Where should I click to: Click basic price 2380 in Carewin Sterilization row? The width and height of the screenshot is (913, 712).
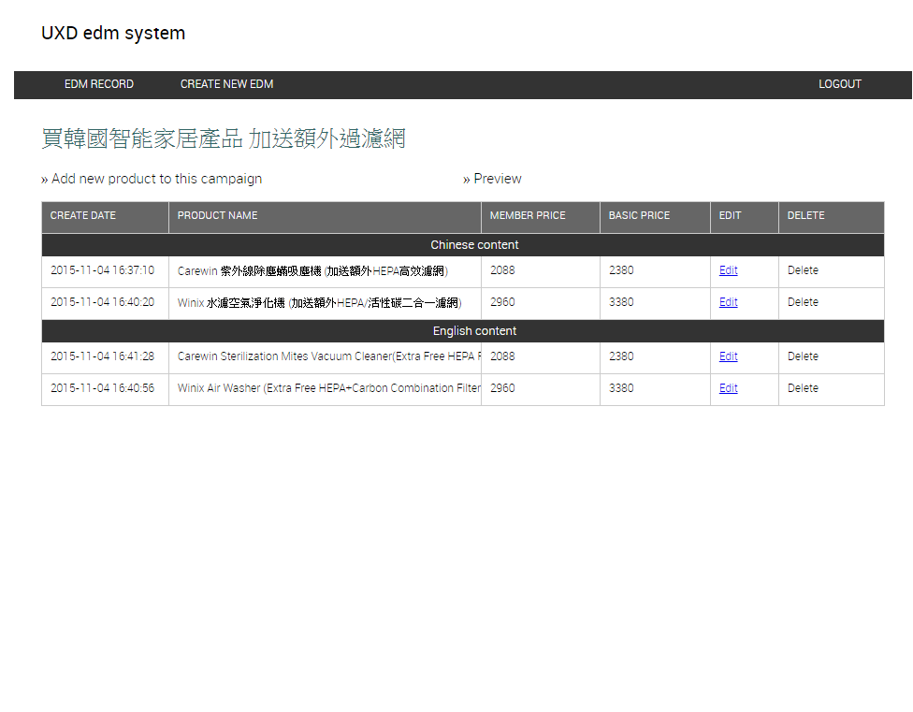[x=621, y=356]
